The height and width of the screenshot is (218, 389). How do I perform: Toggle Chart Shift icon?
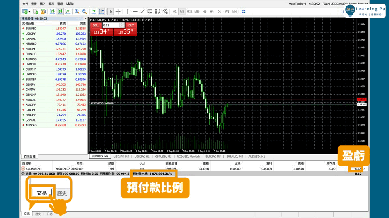coord(101,11)
